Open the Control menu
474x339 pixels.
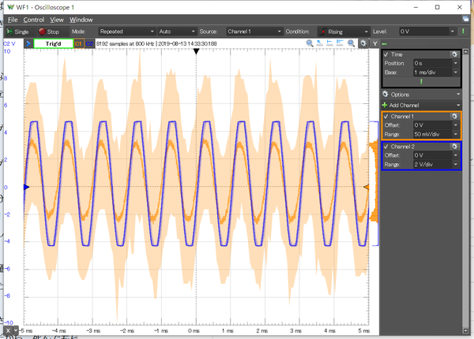click(x=34, y=19)
